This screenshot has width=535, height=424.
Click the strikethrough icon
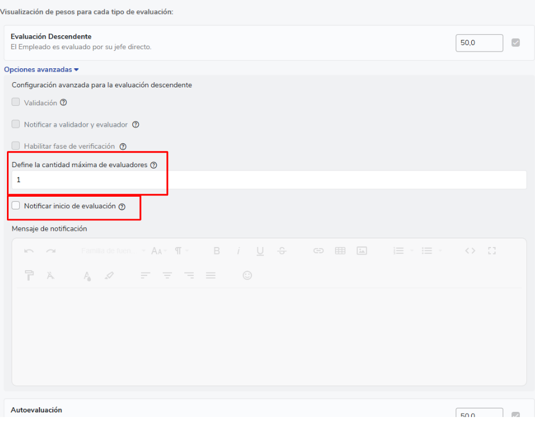point(282,251)
